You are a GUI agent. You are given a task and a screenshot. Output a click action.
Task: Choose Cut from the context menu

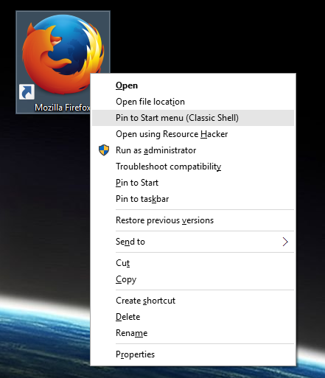pyautogui.click(x=193, y=263)
